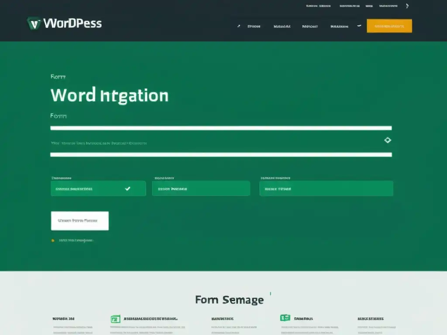
Task: Select the second main navigation menu item
Action: click(282, 26)
